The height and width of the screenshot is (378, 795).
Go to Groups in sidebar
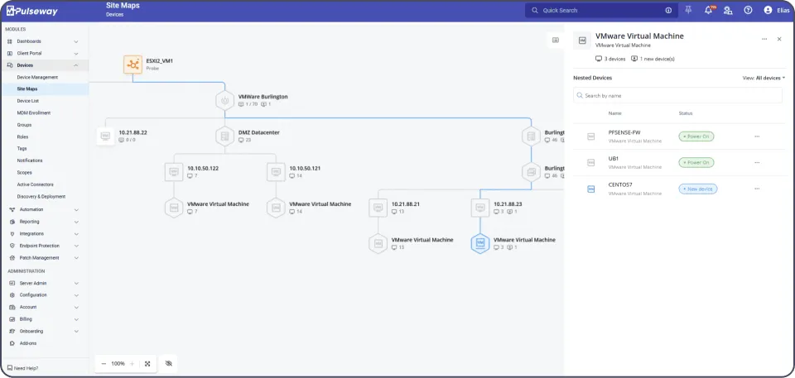point(24,125)
